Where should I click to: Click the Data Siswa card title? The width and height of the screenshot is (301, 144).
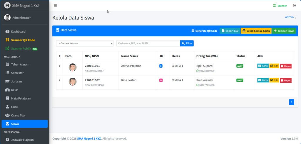pos(66,30)
